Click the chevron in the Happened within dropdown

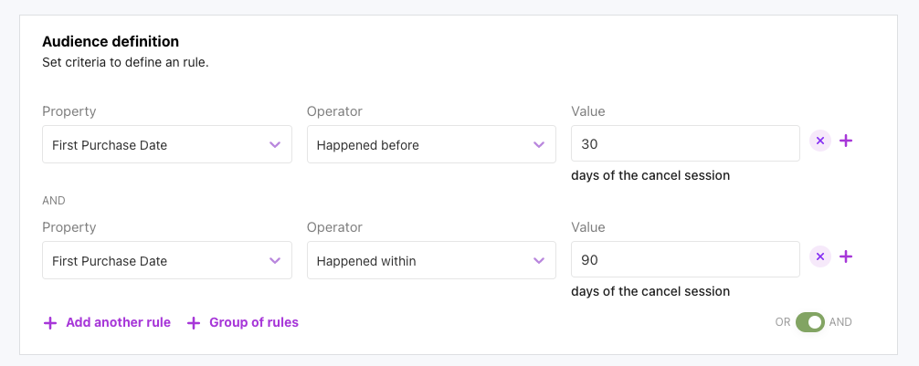[x=539, y=260]
